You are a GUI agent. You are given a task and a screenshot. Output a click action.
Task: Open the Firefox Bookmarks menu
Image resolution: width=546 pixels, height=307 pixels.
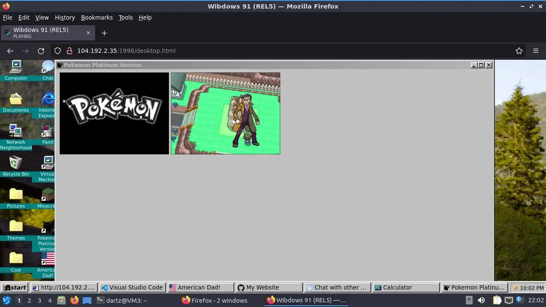[x=97, y=17]
